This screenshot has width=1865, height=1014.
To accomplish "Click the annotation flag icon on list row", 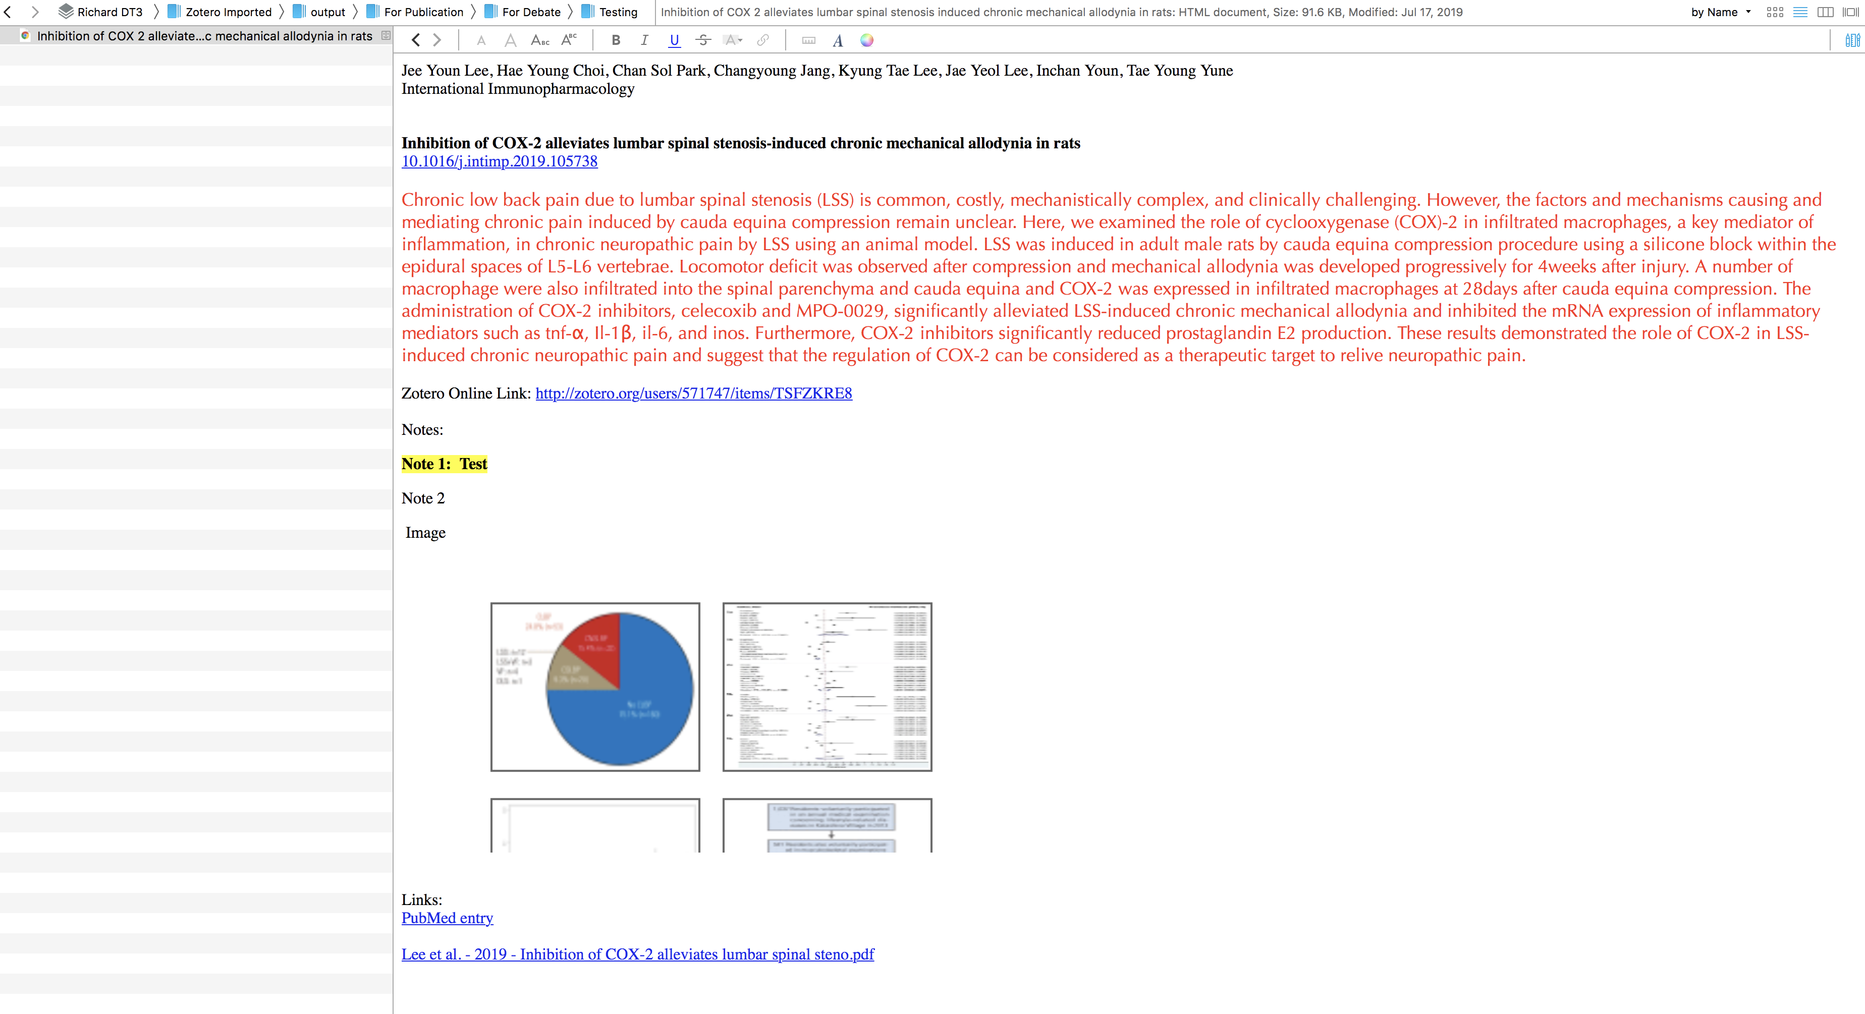I will (386, 35).
